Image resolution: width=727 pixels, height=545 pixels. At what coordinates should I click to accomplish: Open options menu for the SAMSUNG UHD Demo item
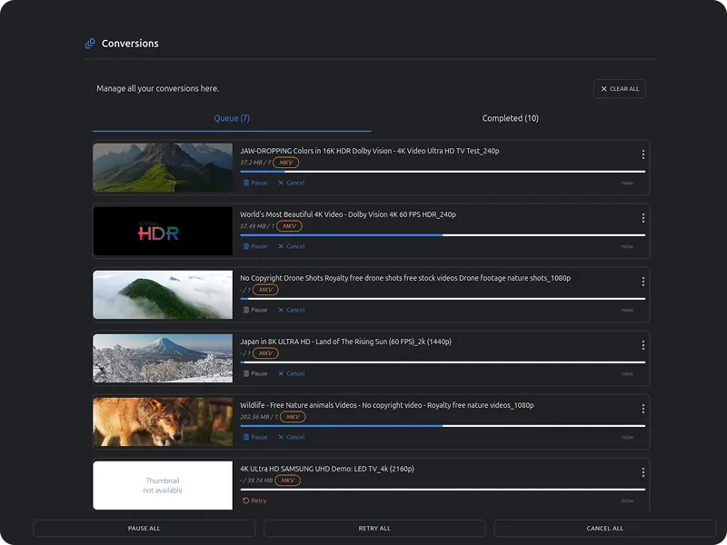pyautogui.click(x=643, y=472)
